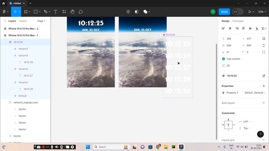Select the Comment tool
This screenshot has width=269, height=151.
pos(81,12)
